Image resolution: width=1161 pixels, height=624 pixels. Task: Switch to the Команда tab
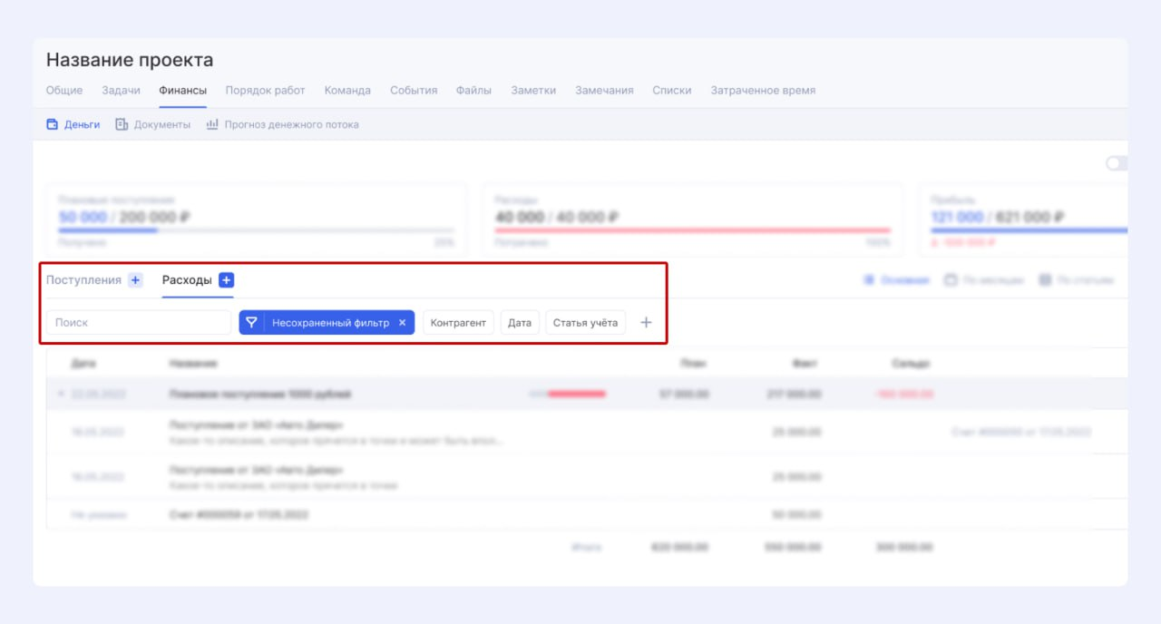point(347,91)
